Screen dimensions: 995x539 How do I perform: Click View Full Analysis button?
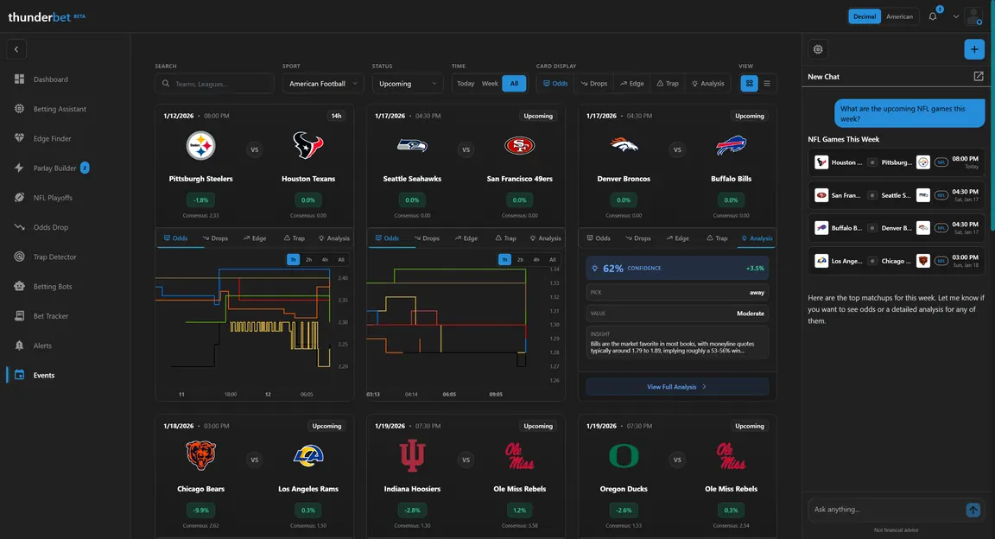[677, 387]
